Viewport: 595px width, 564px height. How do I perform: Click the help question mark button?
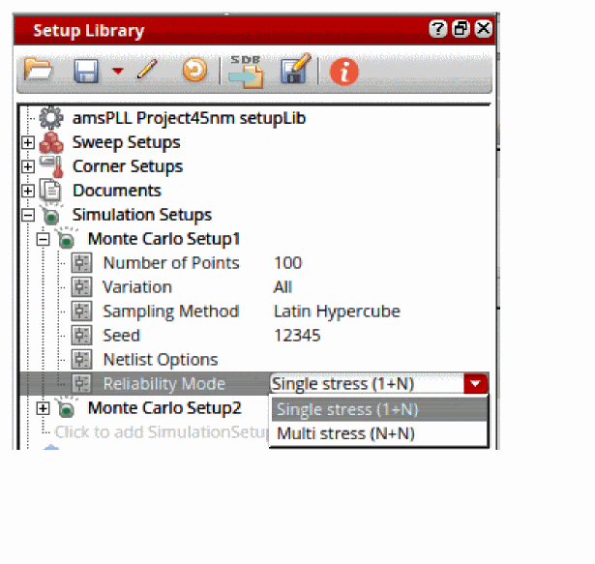[x=438, y=29]
